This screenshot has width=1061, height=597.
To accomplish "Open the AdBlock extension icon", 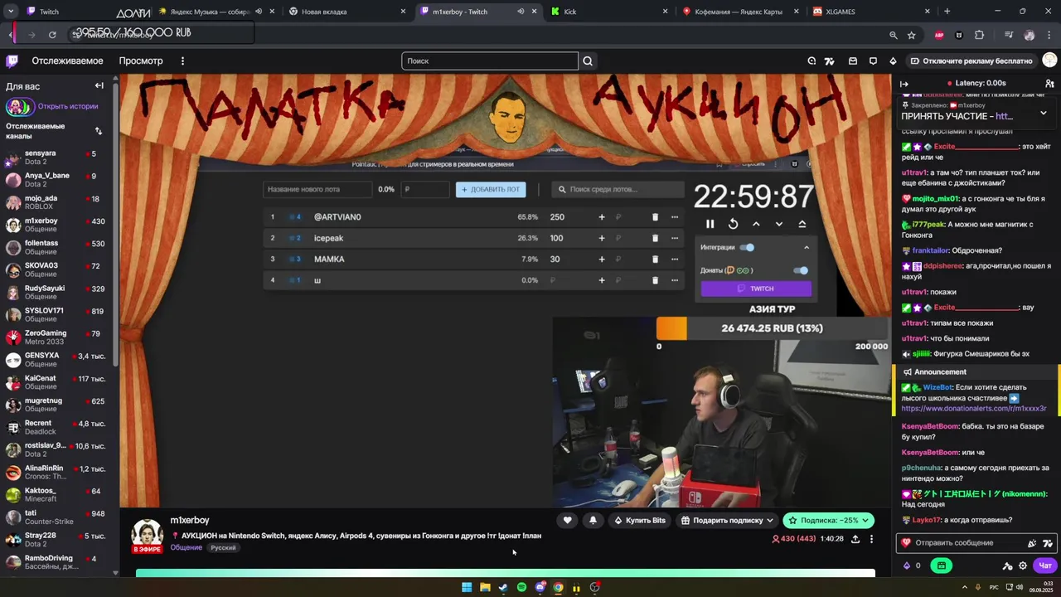I will [939, 35].
